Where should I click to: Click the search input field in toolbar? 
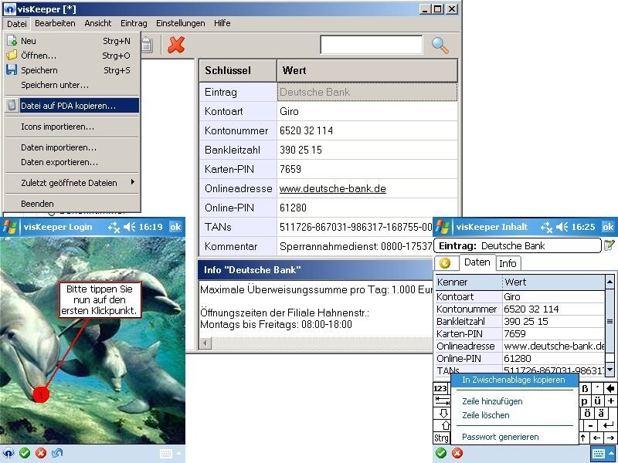372,45
